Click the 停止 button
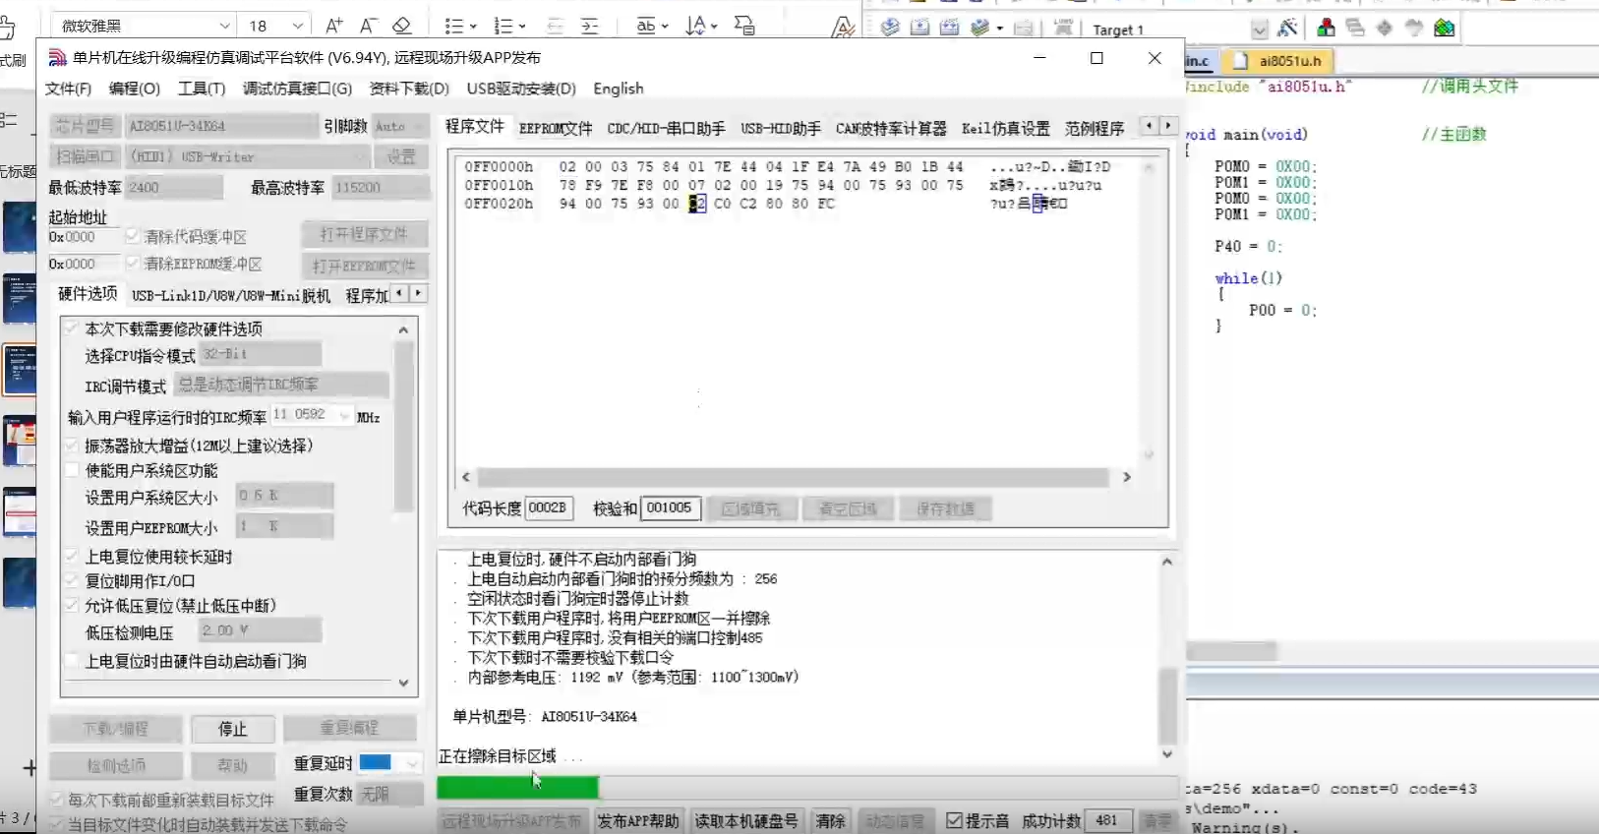1599x834 pixels. (x=232, y=729)
